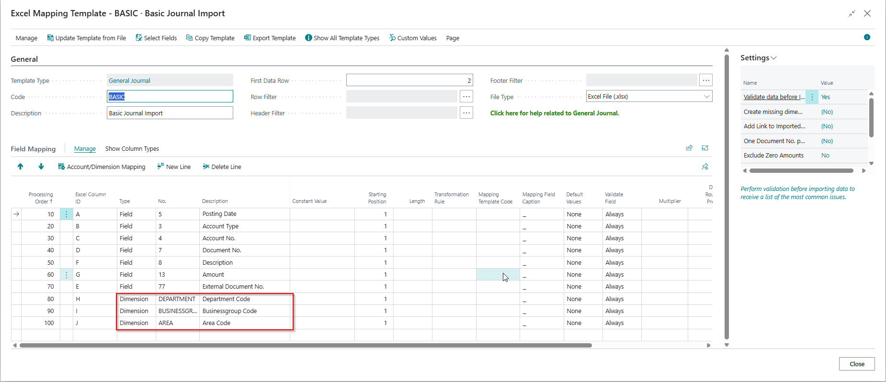Click the Description input field
886x382 pixels.
tap(170, 112)
